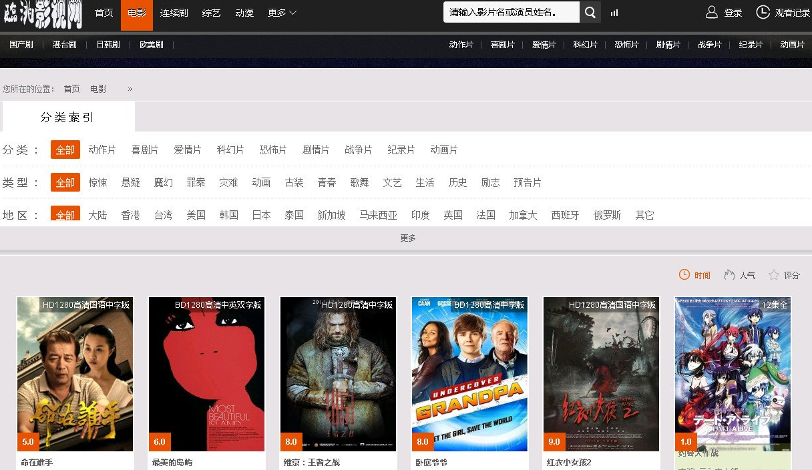The width and height of the screenshot is (812, 470).
Task: Sort by 人气 popularity
Action: [739, 275]
